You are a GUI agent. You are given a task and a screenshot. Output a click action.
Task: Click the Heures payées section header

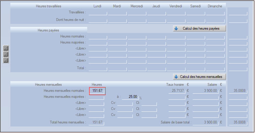click(48, 31)
